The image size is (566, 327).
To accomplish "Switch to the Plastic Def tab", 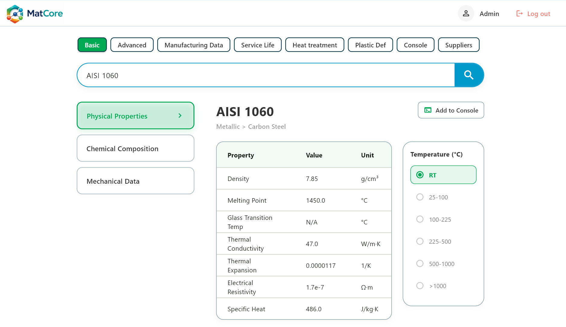I will click(370, 45).
